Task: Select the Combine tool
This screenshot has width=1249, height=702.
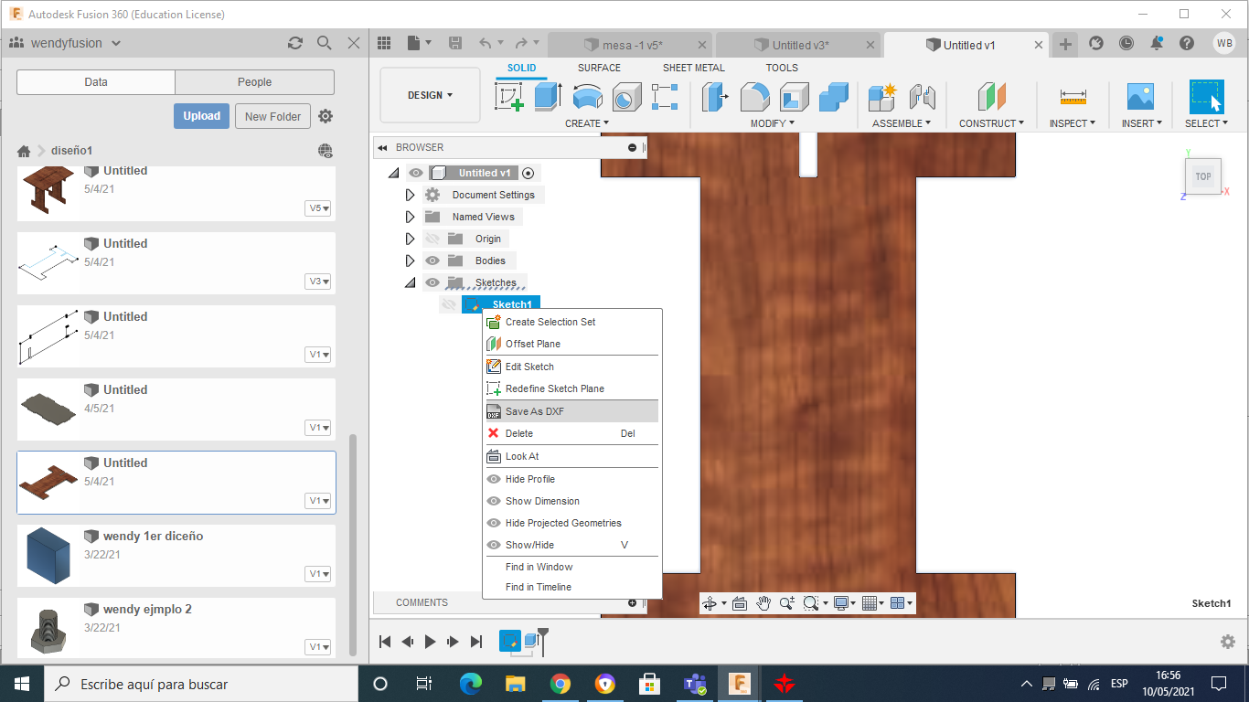Action: (x=833, y=97)
